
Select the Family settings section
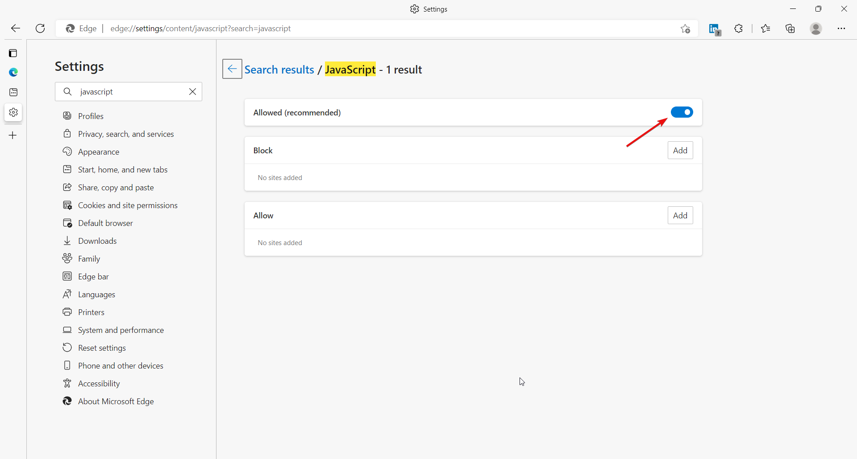pos(89,258)
